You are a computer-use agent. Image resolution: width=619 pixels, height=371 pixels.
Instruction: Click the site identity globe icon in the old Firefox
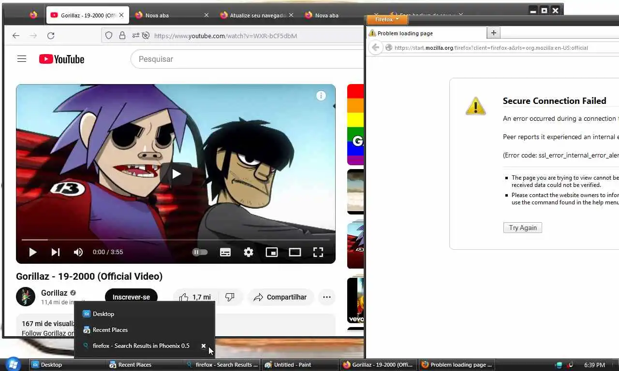[x=388, y=48]
